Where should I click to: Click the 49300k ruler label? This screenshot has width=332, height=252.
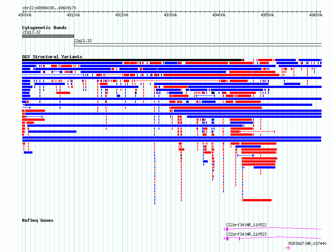point(170,15)
